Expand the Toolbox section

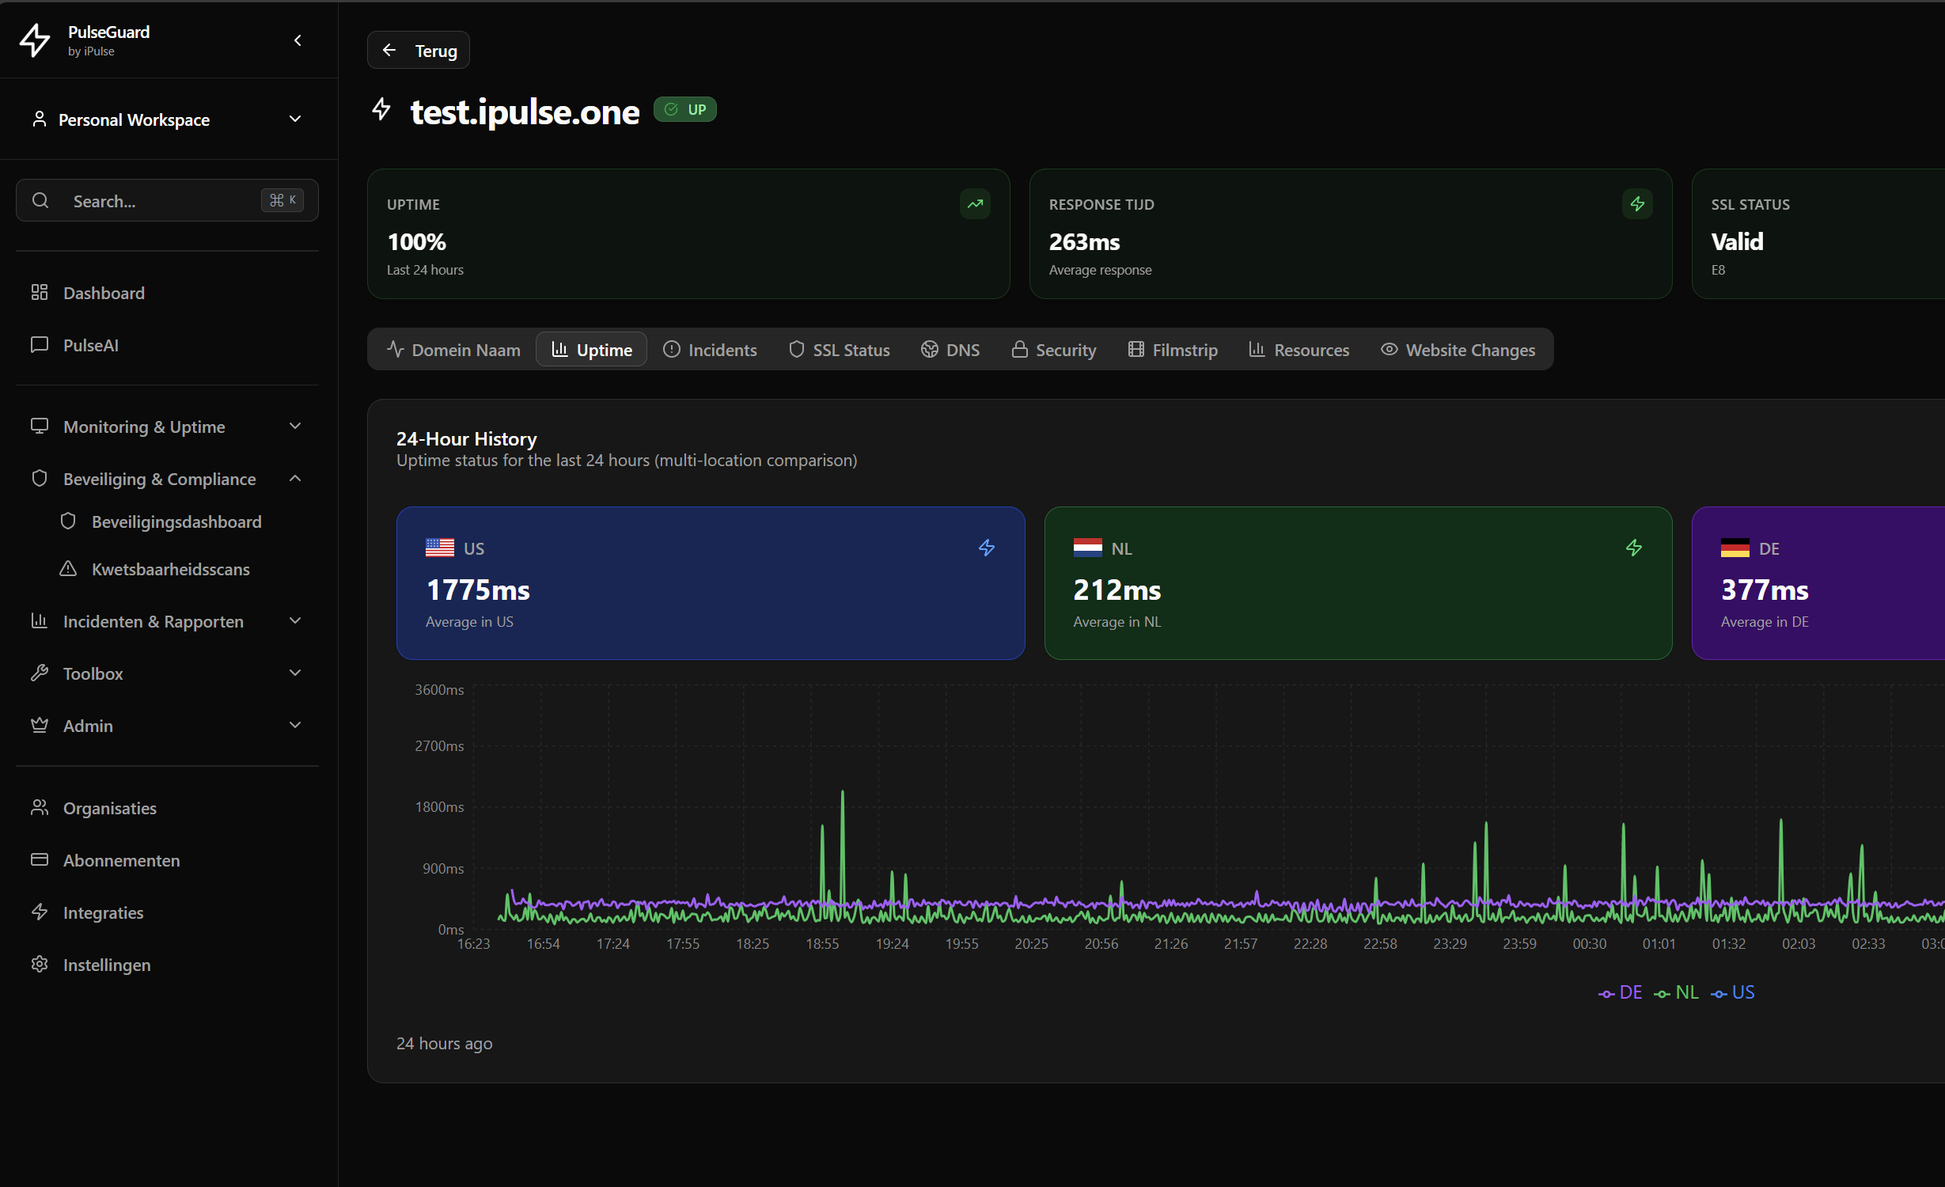point(168,673)
